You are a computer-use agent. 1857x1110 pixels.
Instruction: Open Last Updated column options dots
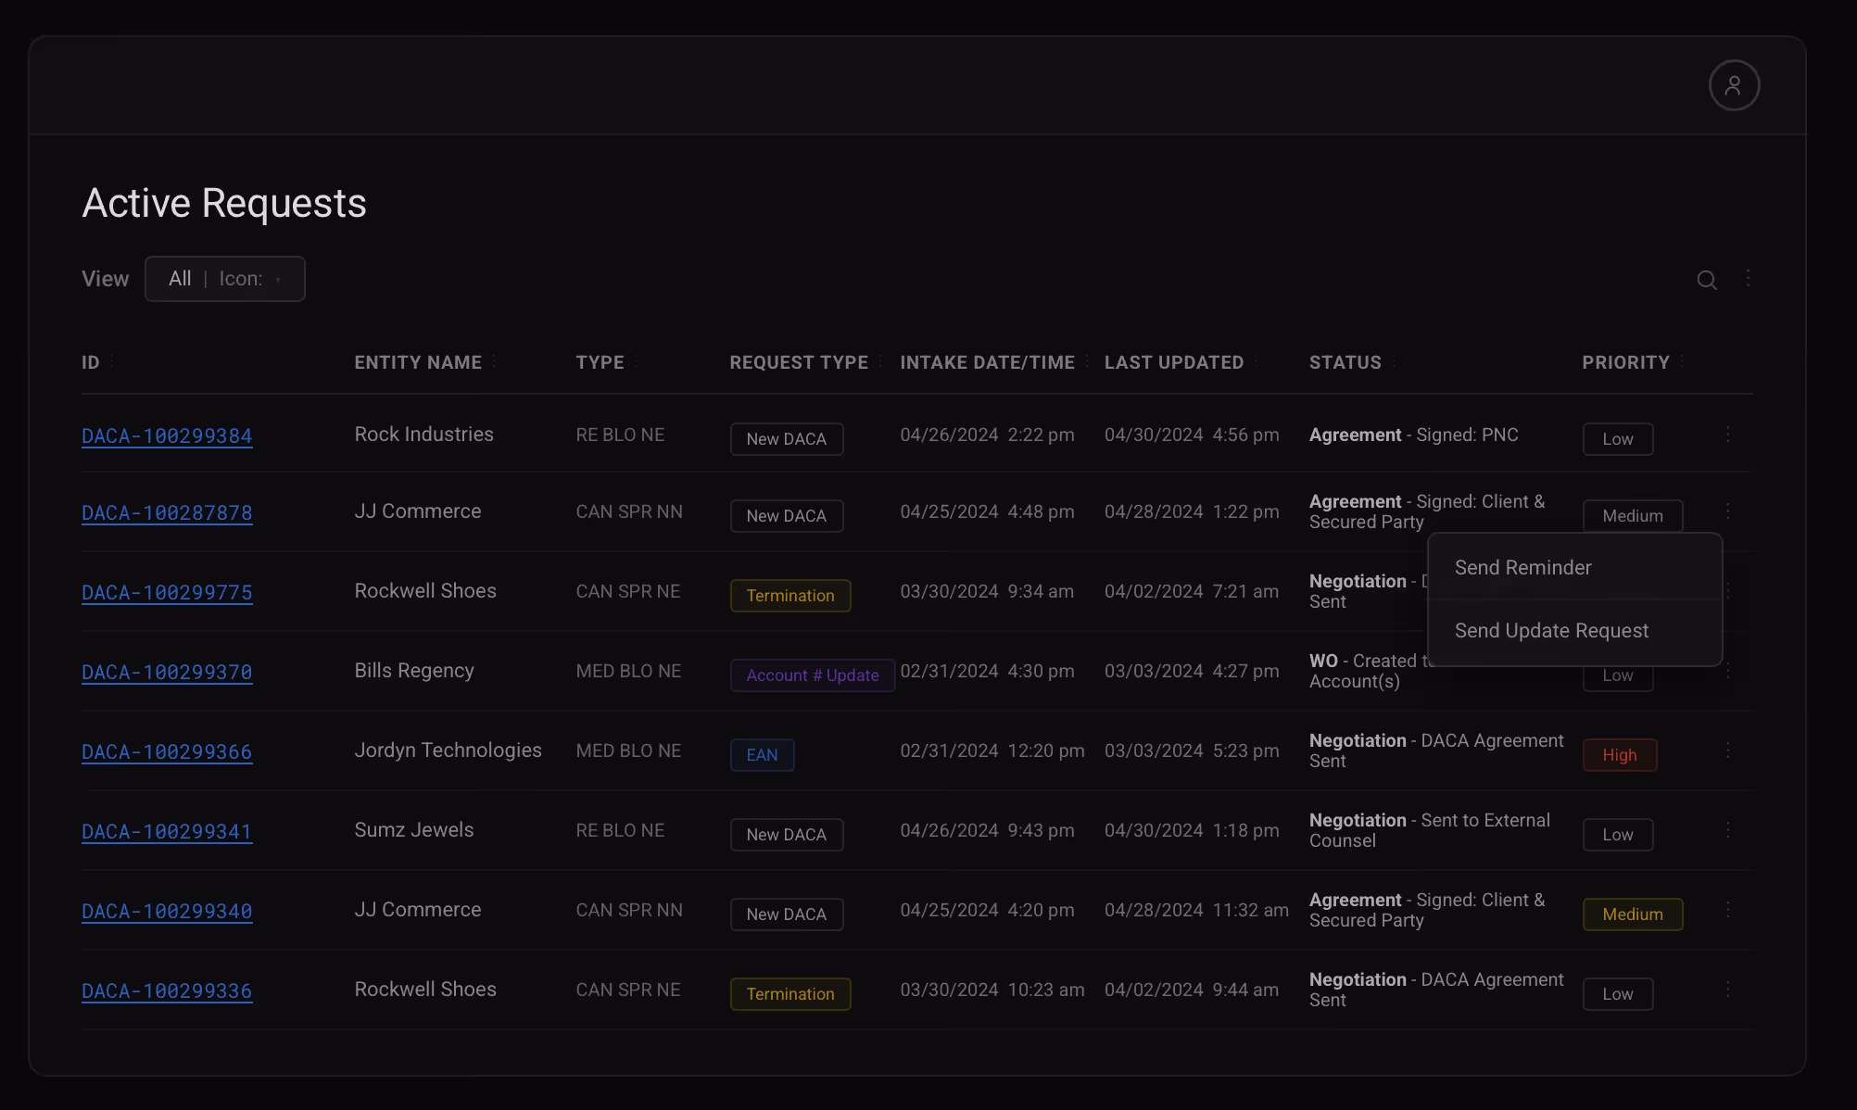click(1257, 361)
